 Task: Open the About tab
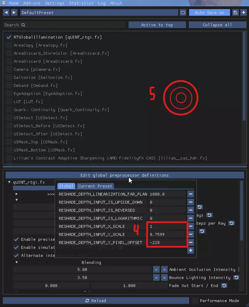tap(116, 3)
